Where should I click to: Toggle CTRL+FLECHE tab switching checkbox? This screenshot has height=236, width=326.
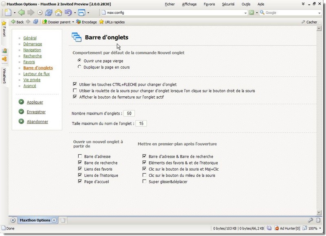click(x=75, y=84)
